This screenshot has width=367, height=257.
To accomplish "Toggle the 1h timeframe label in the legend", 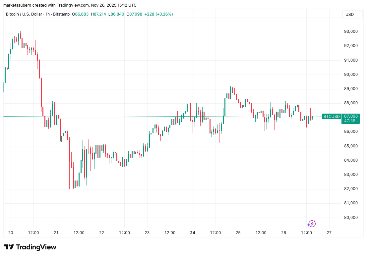I will [x=47, y=14].
